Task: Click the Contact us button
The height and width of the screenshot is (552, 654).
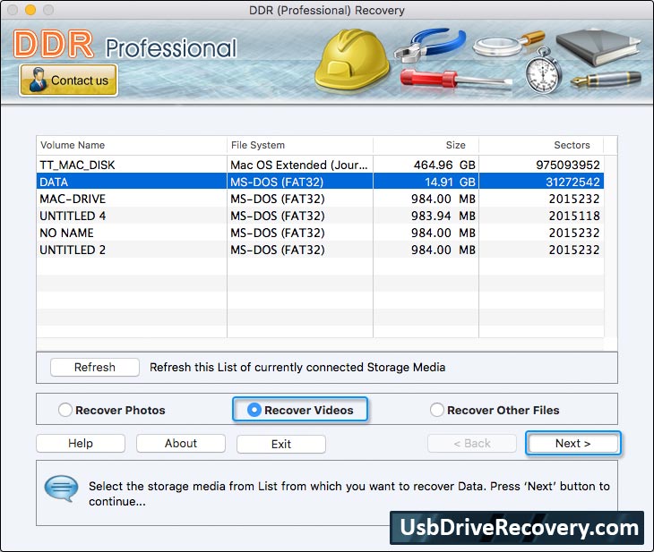Action: [68, 80]
